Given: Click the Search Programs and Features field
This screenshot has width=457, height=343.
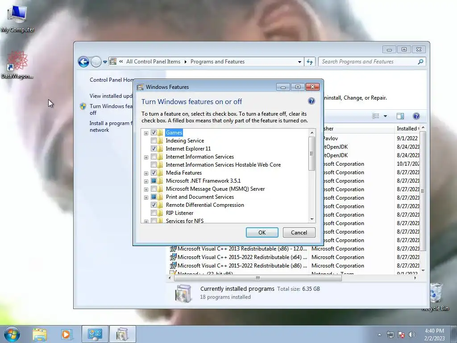Looking at the screenshot, I should tap(368, 62).
